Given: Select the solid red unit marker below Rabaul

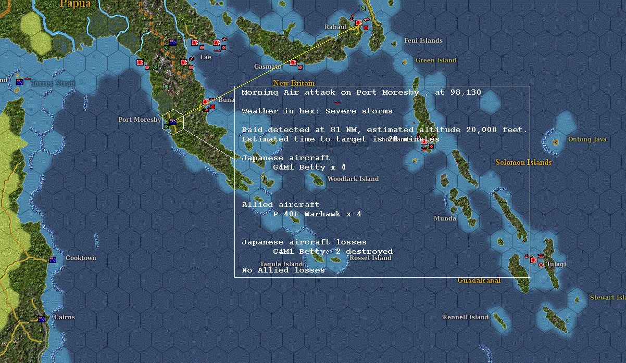Looking at the screenshot, I should pyautogui.click(x=366, y=28).
